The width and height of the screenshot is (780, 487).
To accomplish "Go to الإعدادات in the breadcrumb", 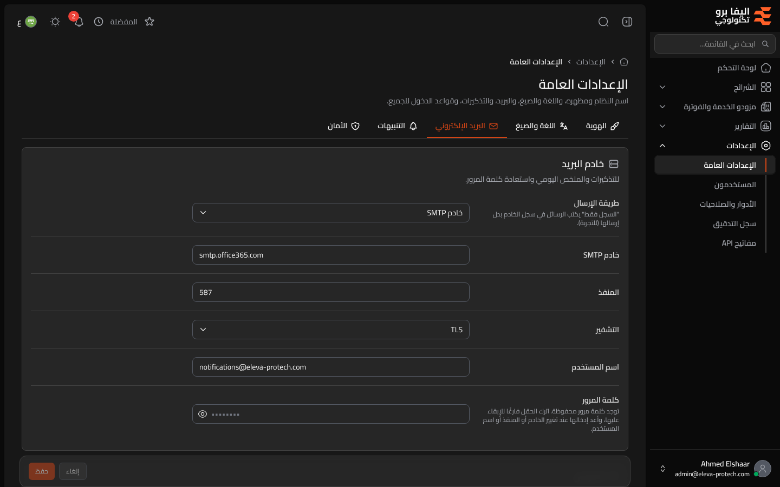I will click(591, 62).
